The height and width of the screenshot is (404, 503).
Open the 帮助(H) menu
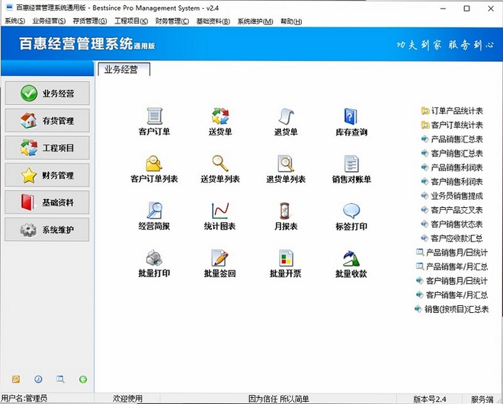291,21
